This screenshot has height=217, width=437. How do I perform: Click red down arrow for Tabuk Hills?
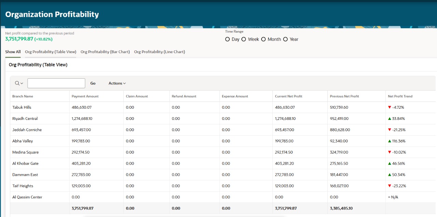pos(390,107)
